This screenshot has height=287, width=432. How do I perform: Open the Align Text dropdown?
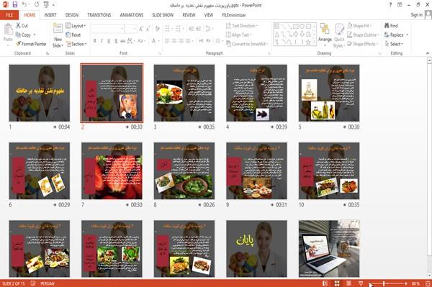click(238, 35)
